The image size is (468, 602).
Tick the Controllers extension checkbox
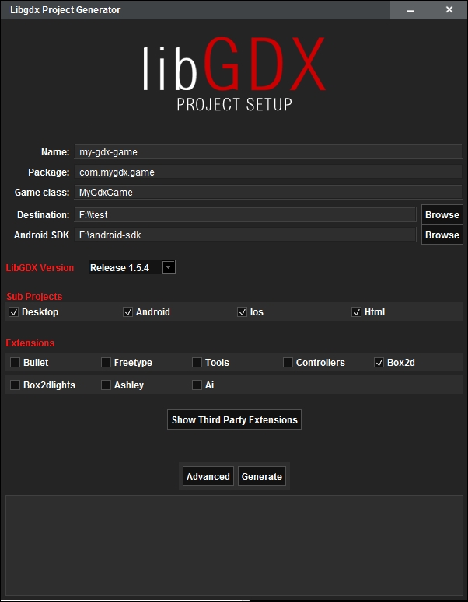288,363
